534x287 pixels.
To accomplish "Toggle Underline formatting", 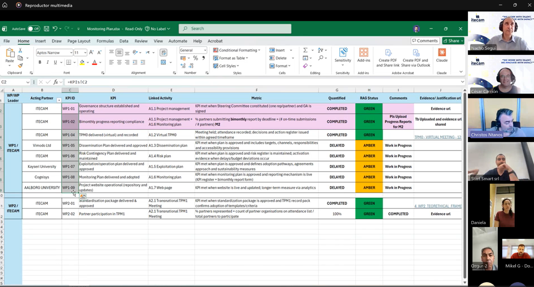I will (x=55, y=62).
